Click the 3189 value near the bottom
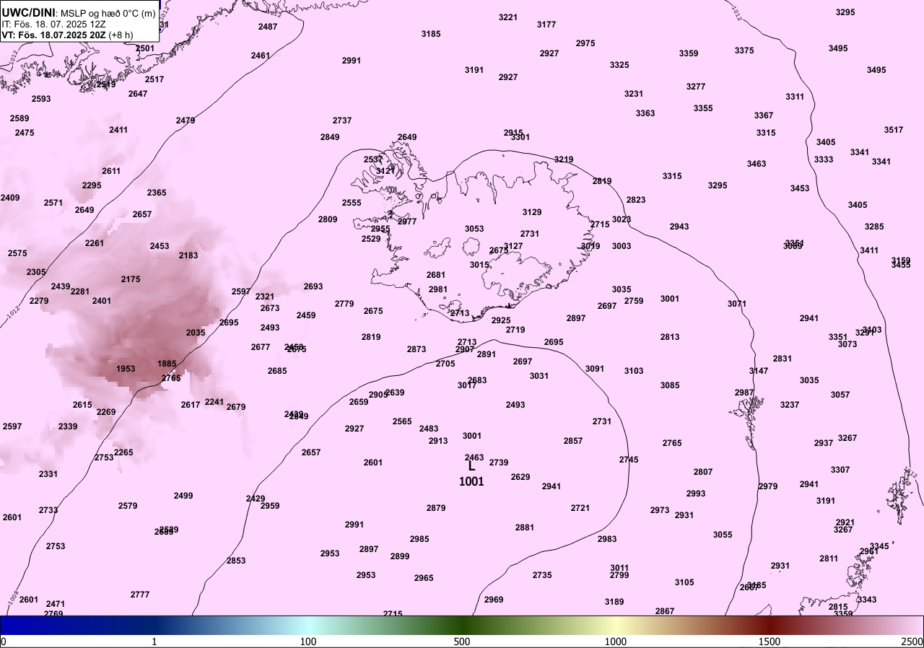The width and height of the screenshot is (924, 648). coord(614,602)
